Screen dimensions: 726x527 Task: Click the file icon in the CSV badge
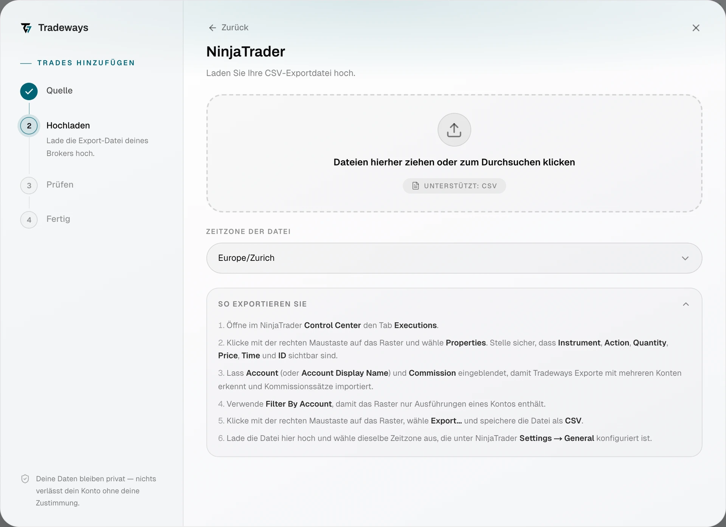(x=416, y=186)
